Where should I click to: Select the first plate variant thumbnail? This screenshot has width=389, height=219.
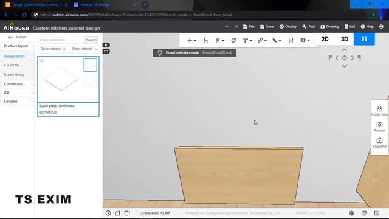coord(91,65)
